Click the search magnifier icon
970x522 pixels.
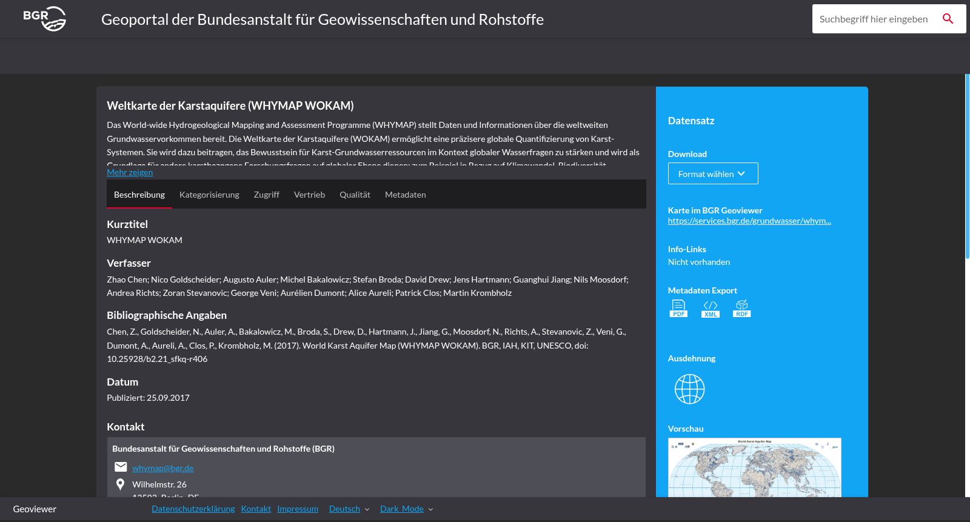point(948,19)
